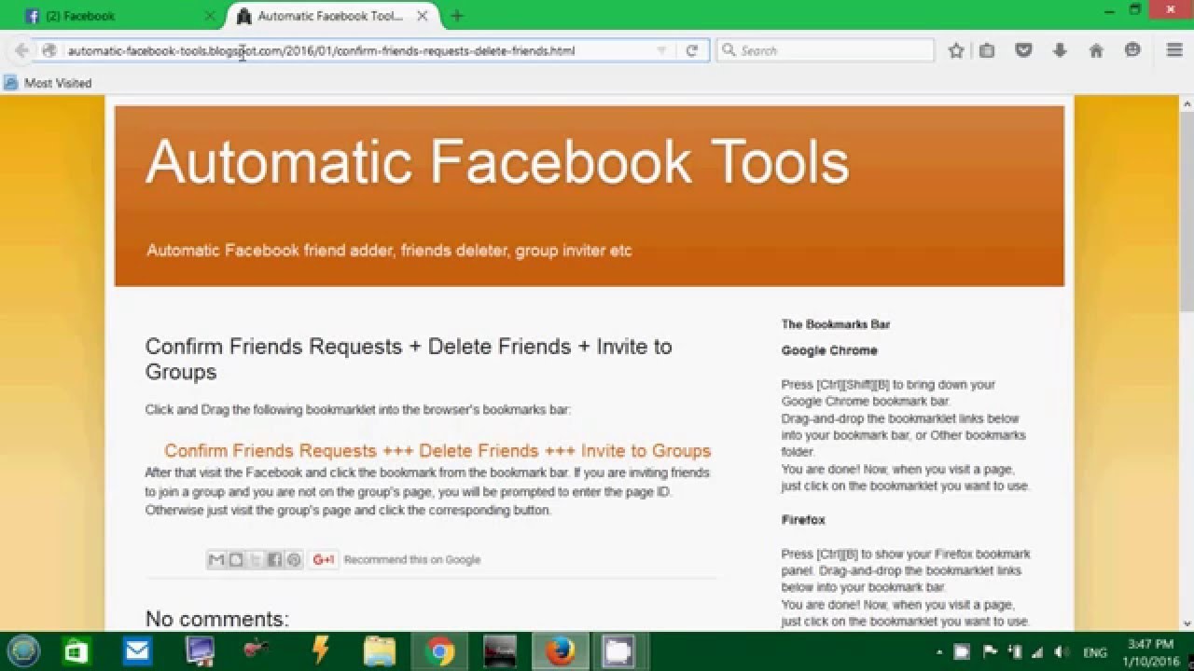The width and height of the screenshot is (1194, 671).
Task: Click the 'Firefox' sidebar heading
Action: pyautogui.click(x=803, y=520)
